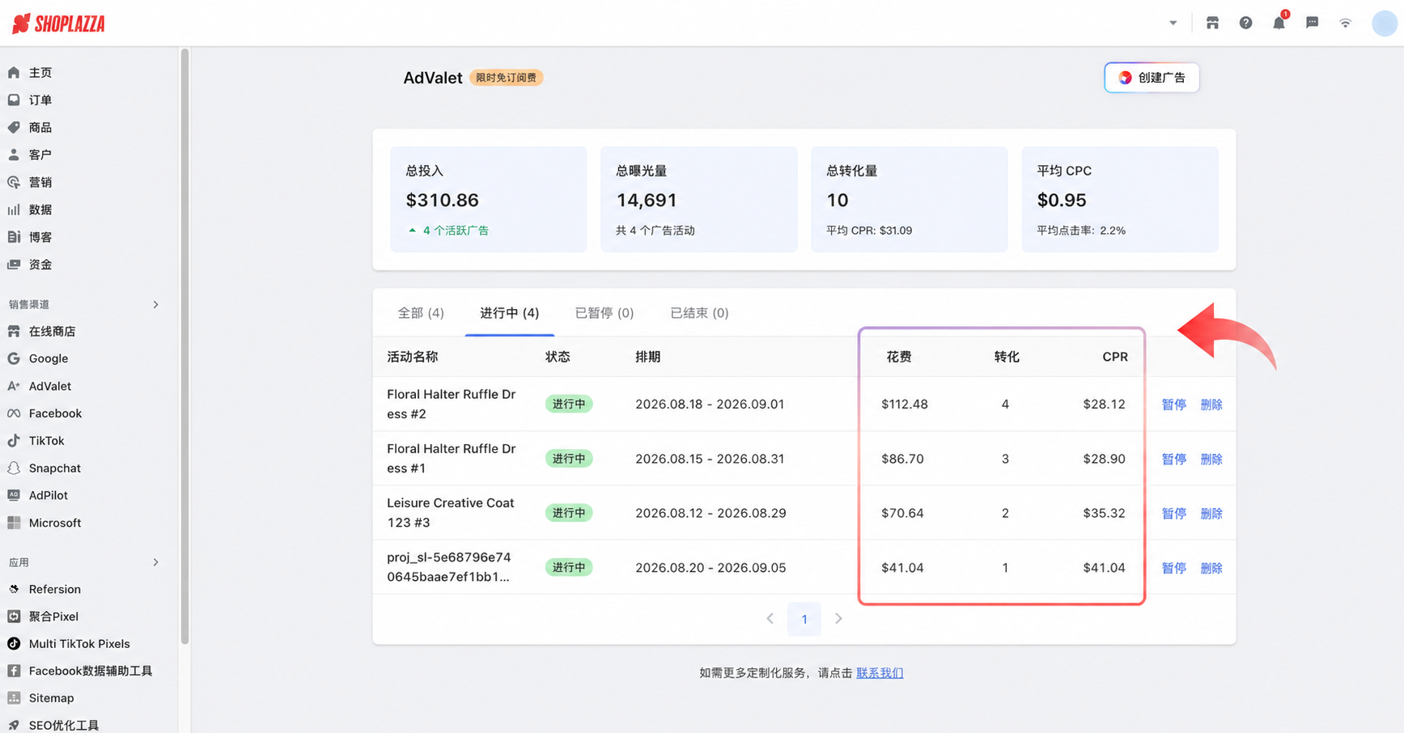The height and width of the screenshot is (733, 1404).
Task: Pause the proj_sl-5e68796e74 campaign
Action: click(x=1173, y=568)
